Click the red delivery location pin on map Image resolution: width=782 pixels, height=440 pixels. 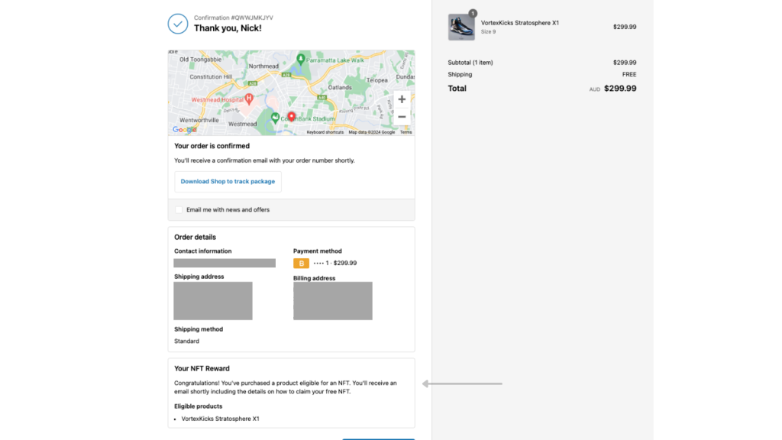(291, 117)
